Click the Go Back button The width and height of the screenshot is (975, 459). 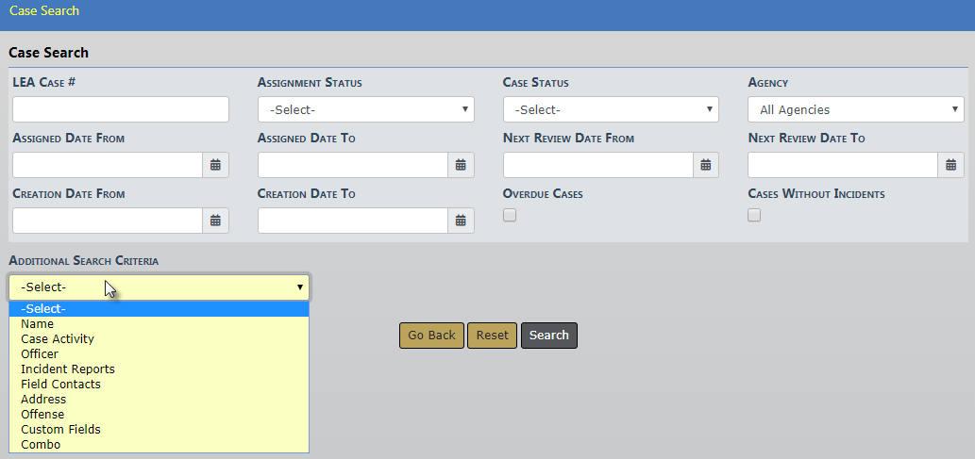pos(431,336)
